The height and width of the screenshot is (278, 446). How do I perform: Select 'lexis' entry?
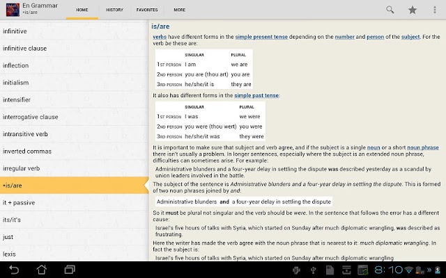coord(74,254)
